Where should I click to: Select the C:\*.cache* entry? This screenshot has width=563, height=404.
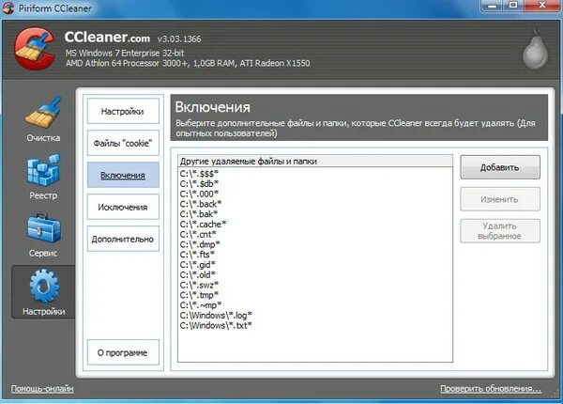coord(204,224)
